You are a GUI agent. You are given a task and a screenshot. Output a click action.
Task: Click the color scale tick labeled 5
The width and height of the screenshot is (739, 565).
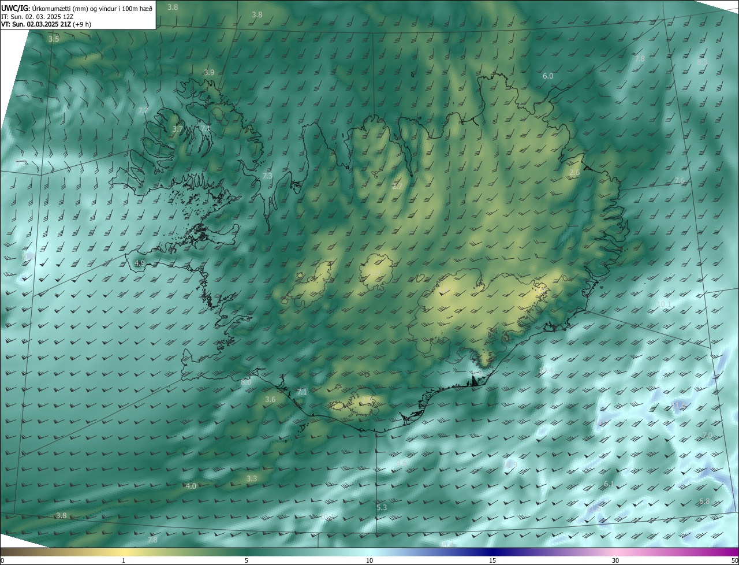[247, 560]
